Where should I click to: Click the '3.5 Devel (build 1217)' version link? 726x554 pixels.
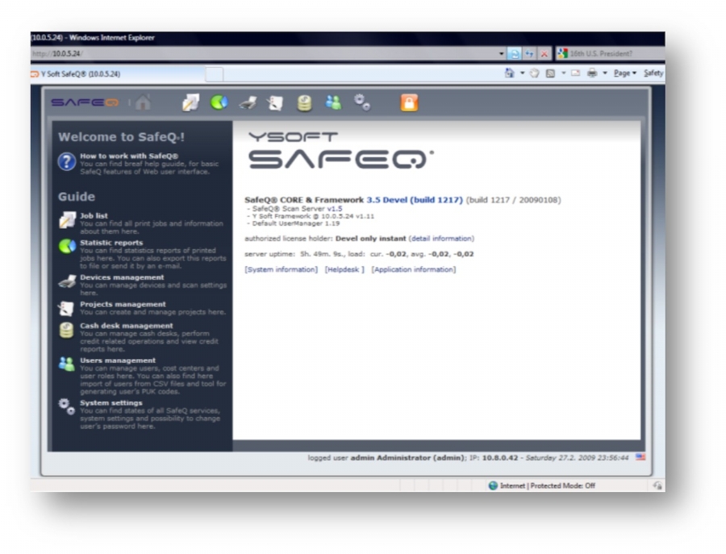coord(415,200)
